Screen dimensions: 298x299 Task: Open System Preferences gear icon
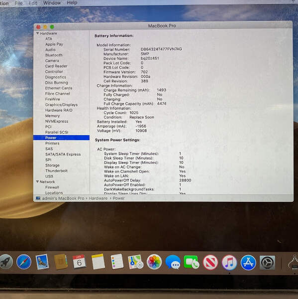[267, 263]
